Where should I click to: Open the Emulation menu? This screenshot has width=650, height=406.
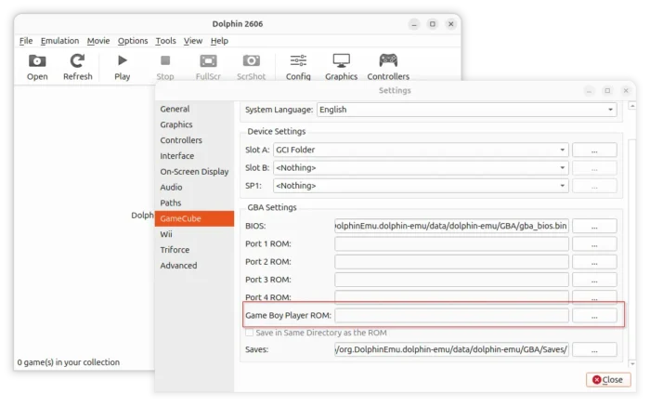click(x=59, y=41)
